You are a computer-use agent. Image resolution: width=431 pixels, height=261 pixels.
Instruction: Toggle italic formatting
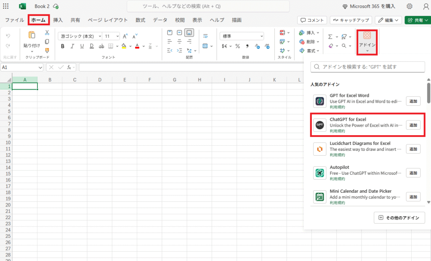72,46
